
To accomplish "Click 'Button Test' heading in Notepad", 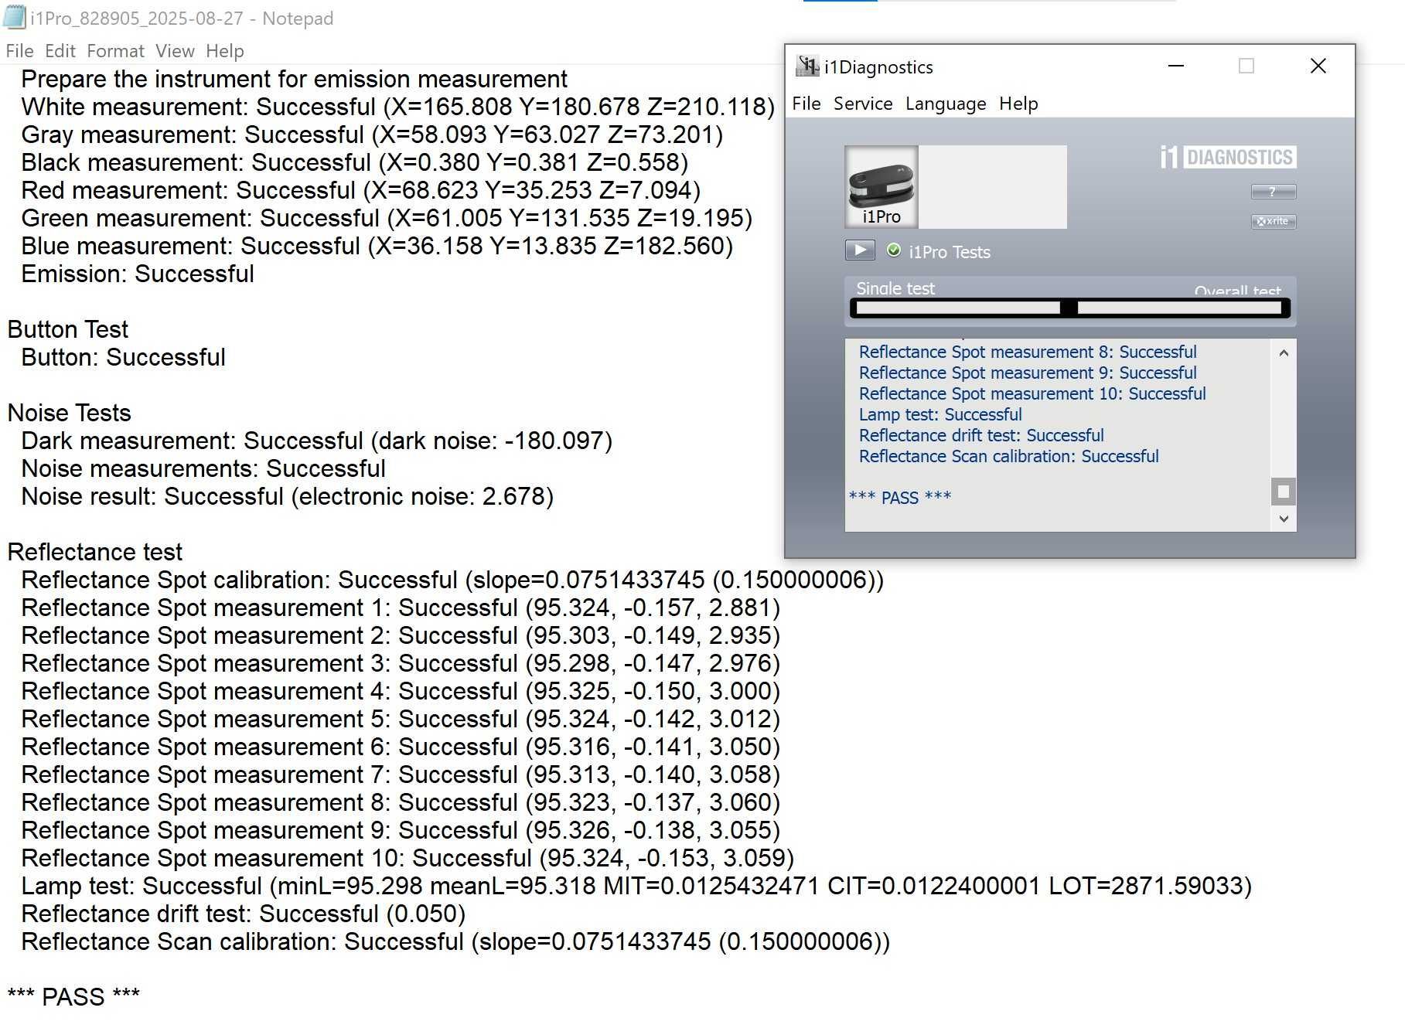I will coord(68,329).
